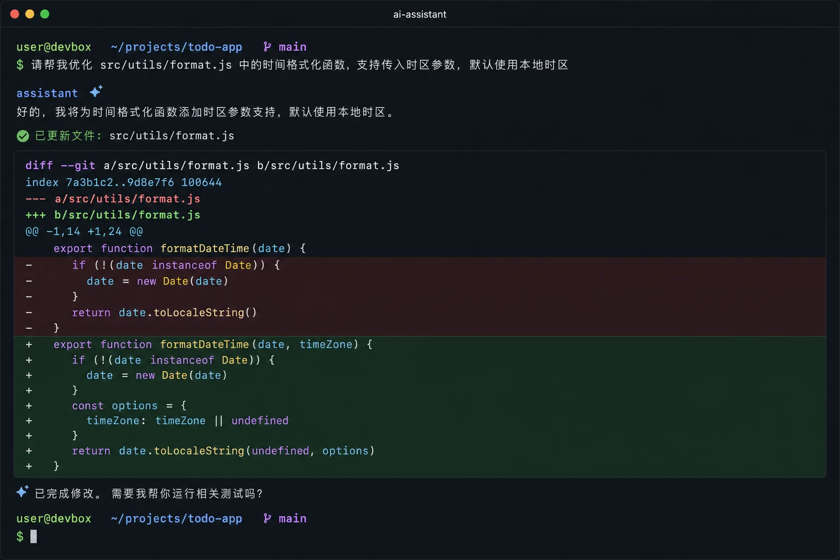
Task: Click the main branch name in top prompt
Action: click(x=293, y=47)
